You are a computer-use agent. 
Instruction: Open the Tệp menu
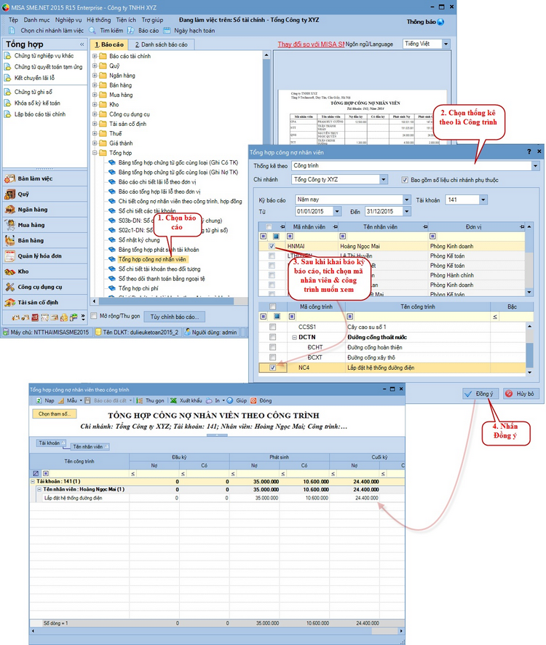tap(13, 20)
